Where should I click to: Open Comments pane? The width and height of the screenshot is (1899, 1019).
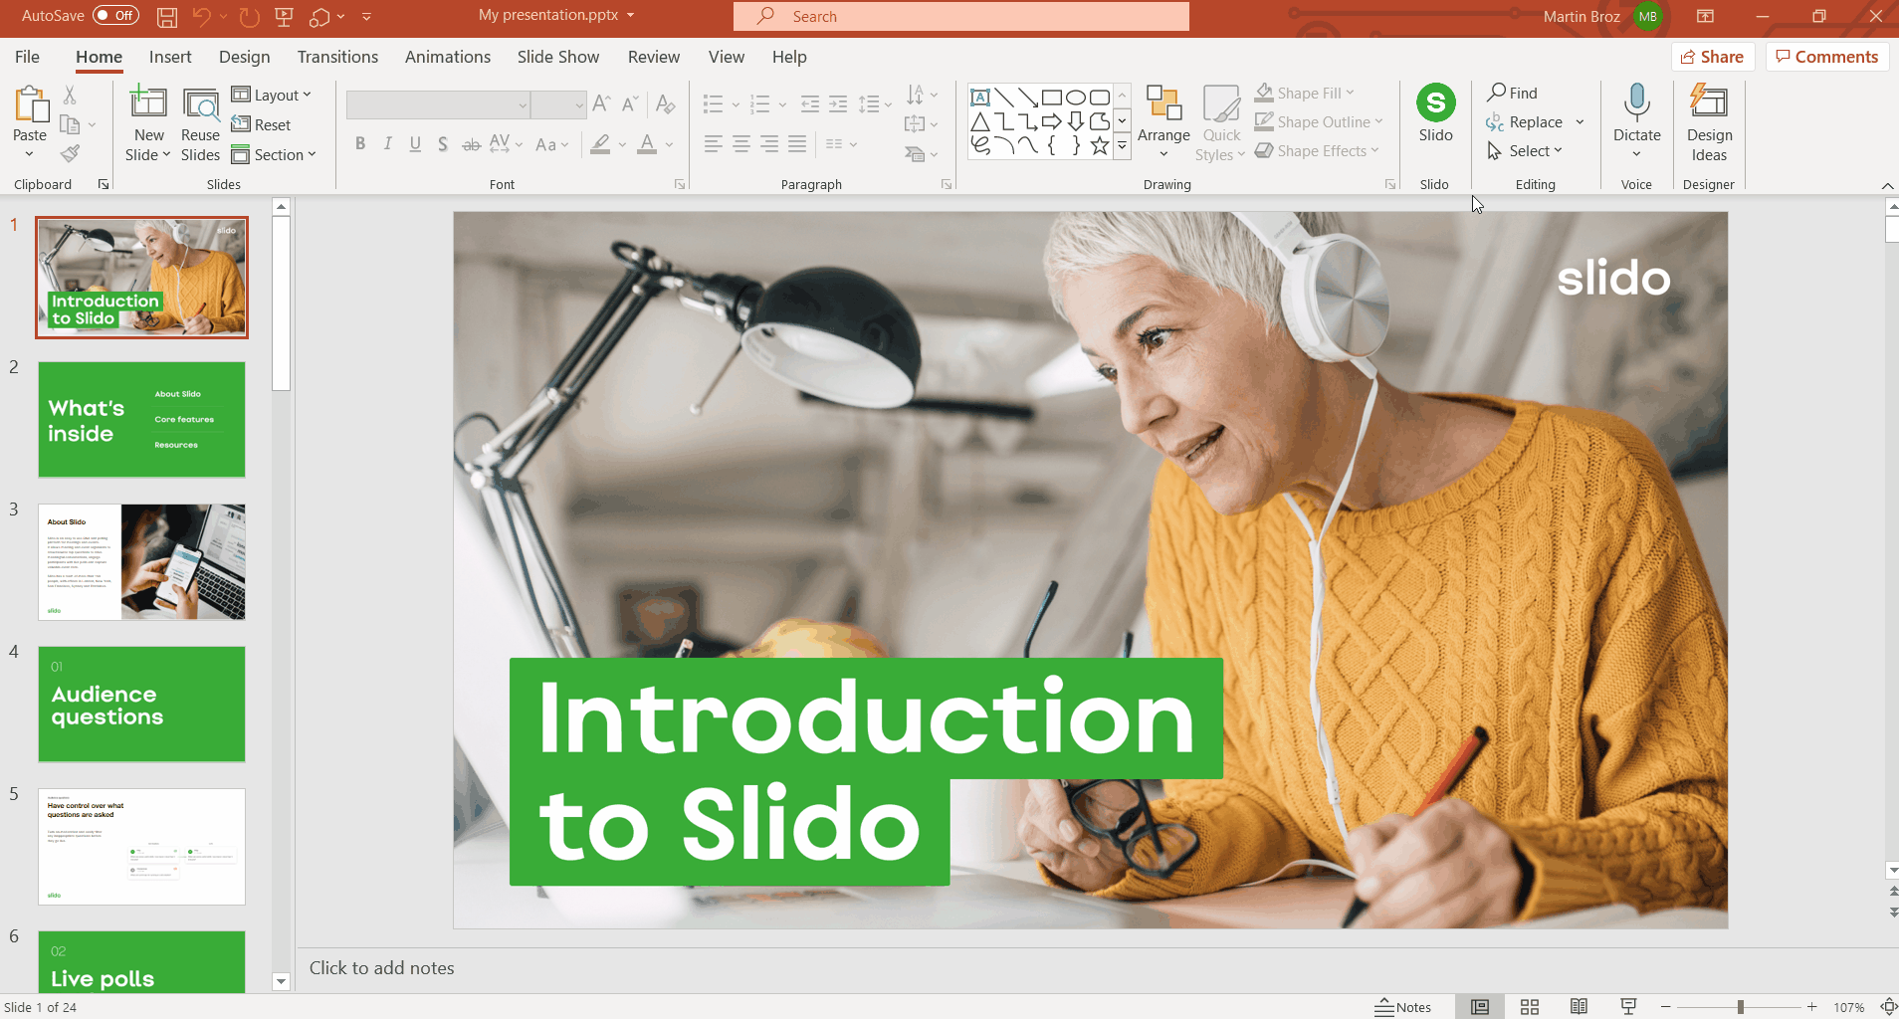click(x=1827, y=57)
